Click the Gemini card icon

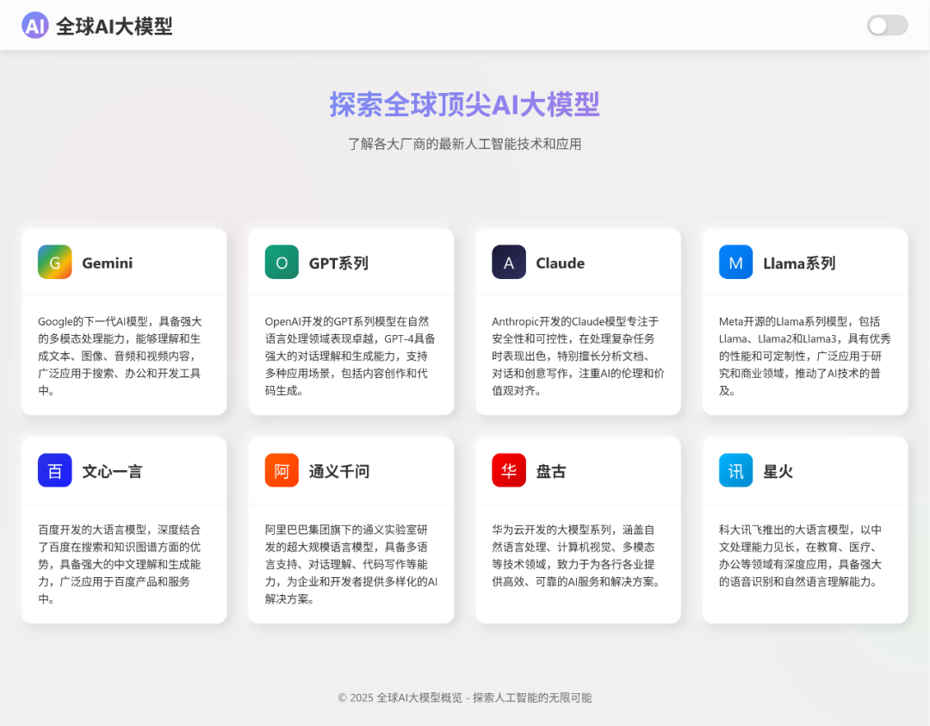[53, 262]
